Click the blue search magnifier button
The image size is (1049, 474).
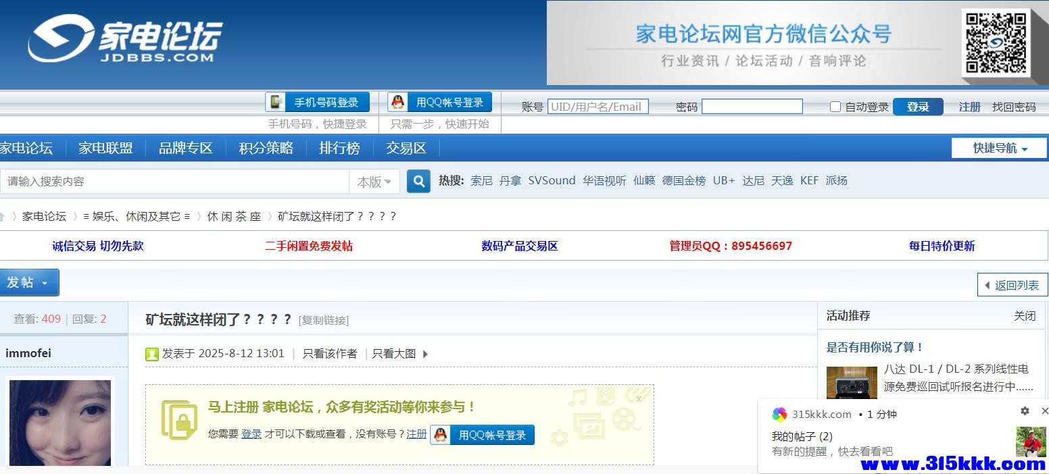pyautogui.click(x=418, y=181)
